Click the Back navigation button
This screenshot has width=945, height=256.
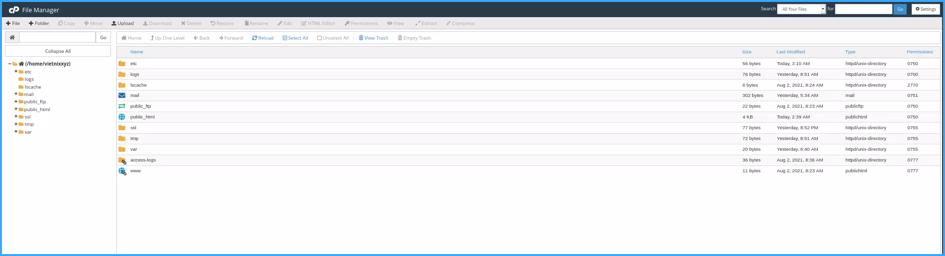point(202,38)
